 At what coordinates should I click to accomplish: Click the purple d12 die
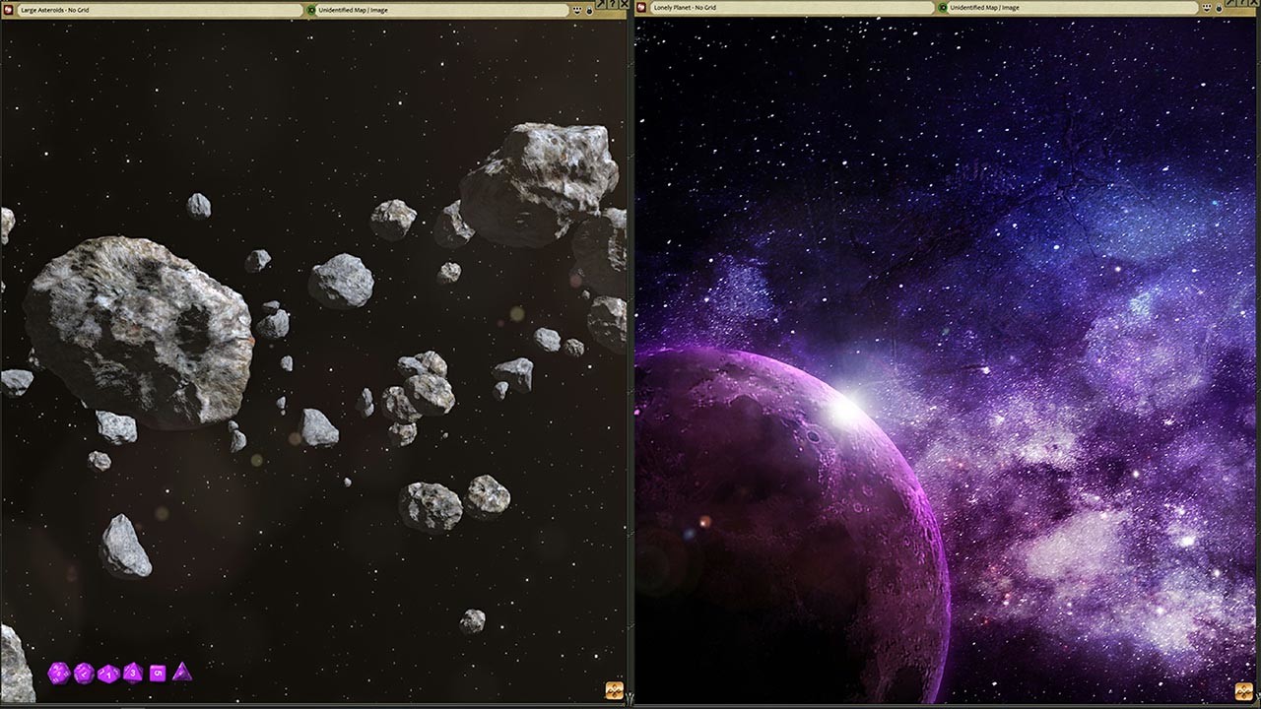pos(84,674)
